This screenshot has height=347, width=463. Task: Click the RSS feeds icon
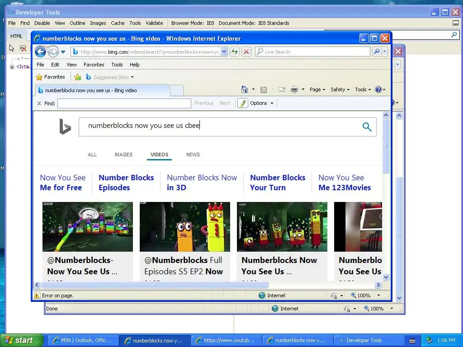point(264,89)
